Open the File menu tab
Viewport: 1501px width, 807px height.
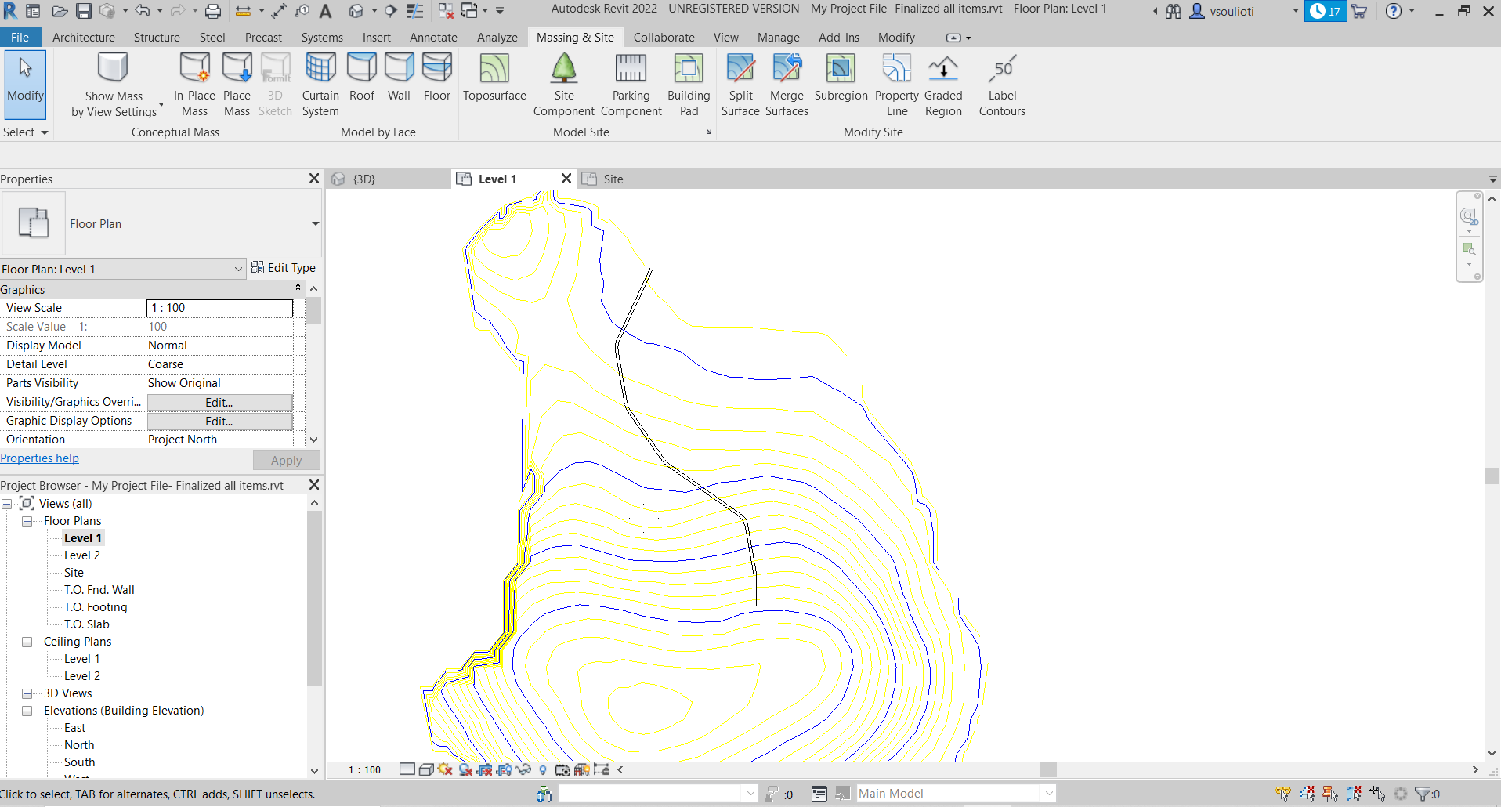(20, 38)
